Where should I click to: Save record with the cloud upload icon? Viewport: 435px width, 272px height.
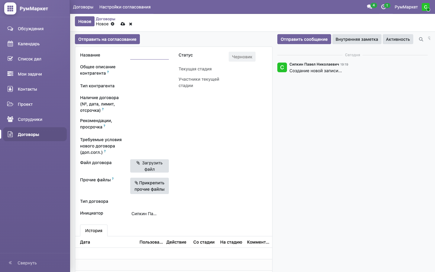[123, 24]
